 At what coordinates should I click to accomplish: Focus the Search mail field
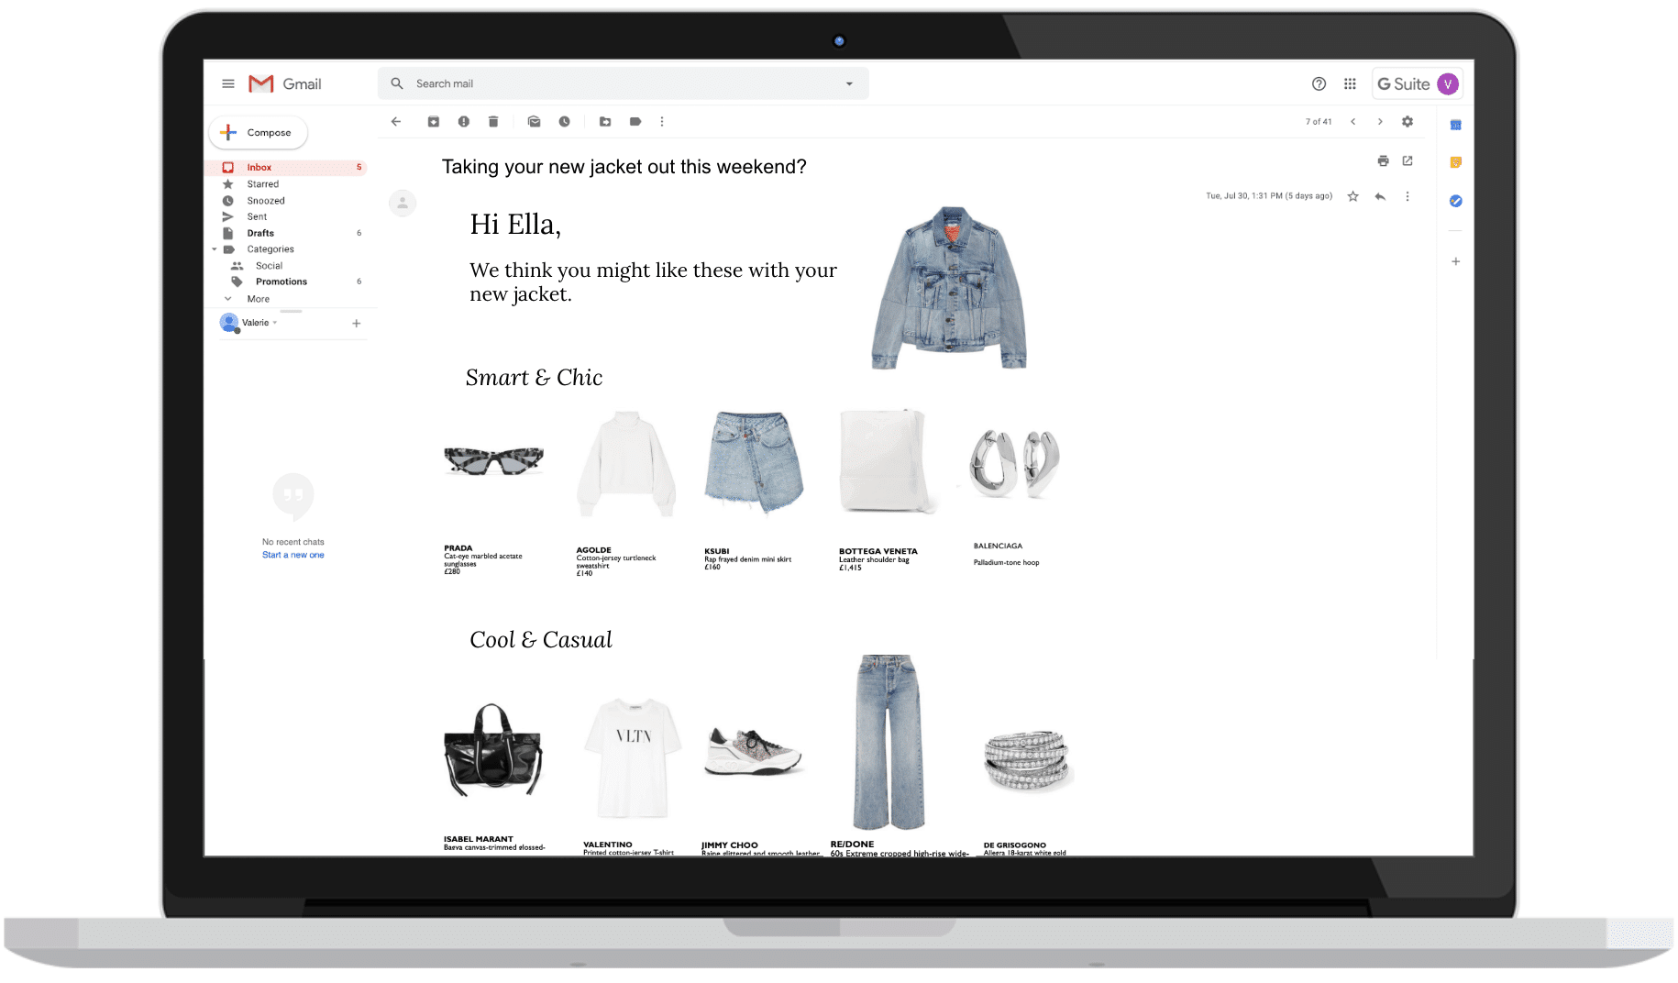623,83
